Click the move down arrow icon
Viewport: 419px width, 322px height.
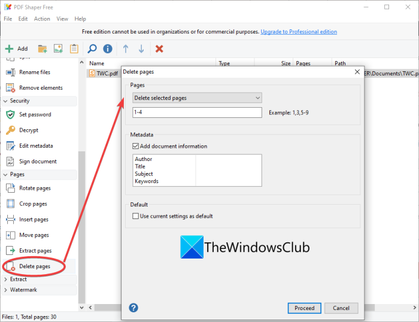(x=141, y=48)
